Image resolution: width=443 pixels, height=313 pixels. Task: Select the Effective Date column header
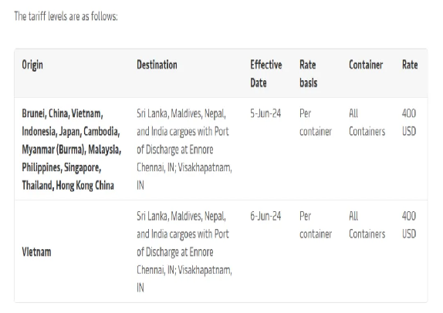click(x=265, y=74)
